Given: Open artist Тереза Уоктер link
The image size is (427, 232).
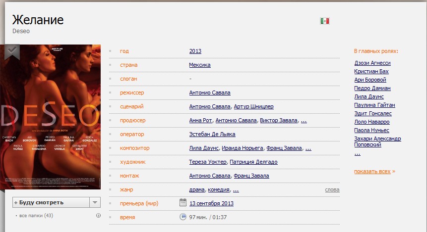Looking at the screenshot, I should tap(208, 162).
